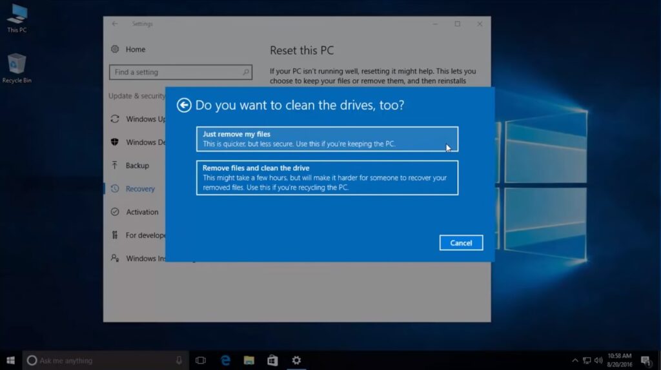Open network status tray icon
The image size is (661, 370).
pyautogui.click(x=587, y=360)
